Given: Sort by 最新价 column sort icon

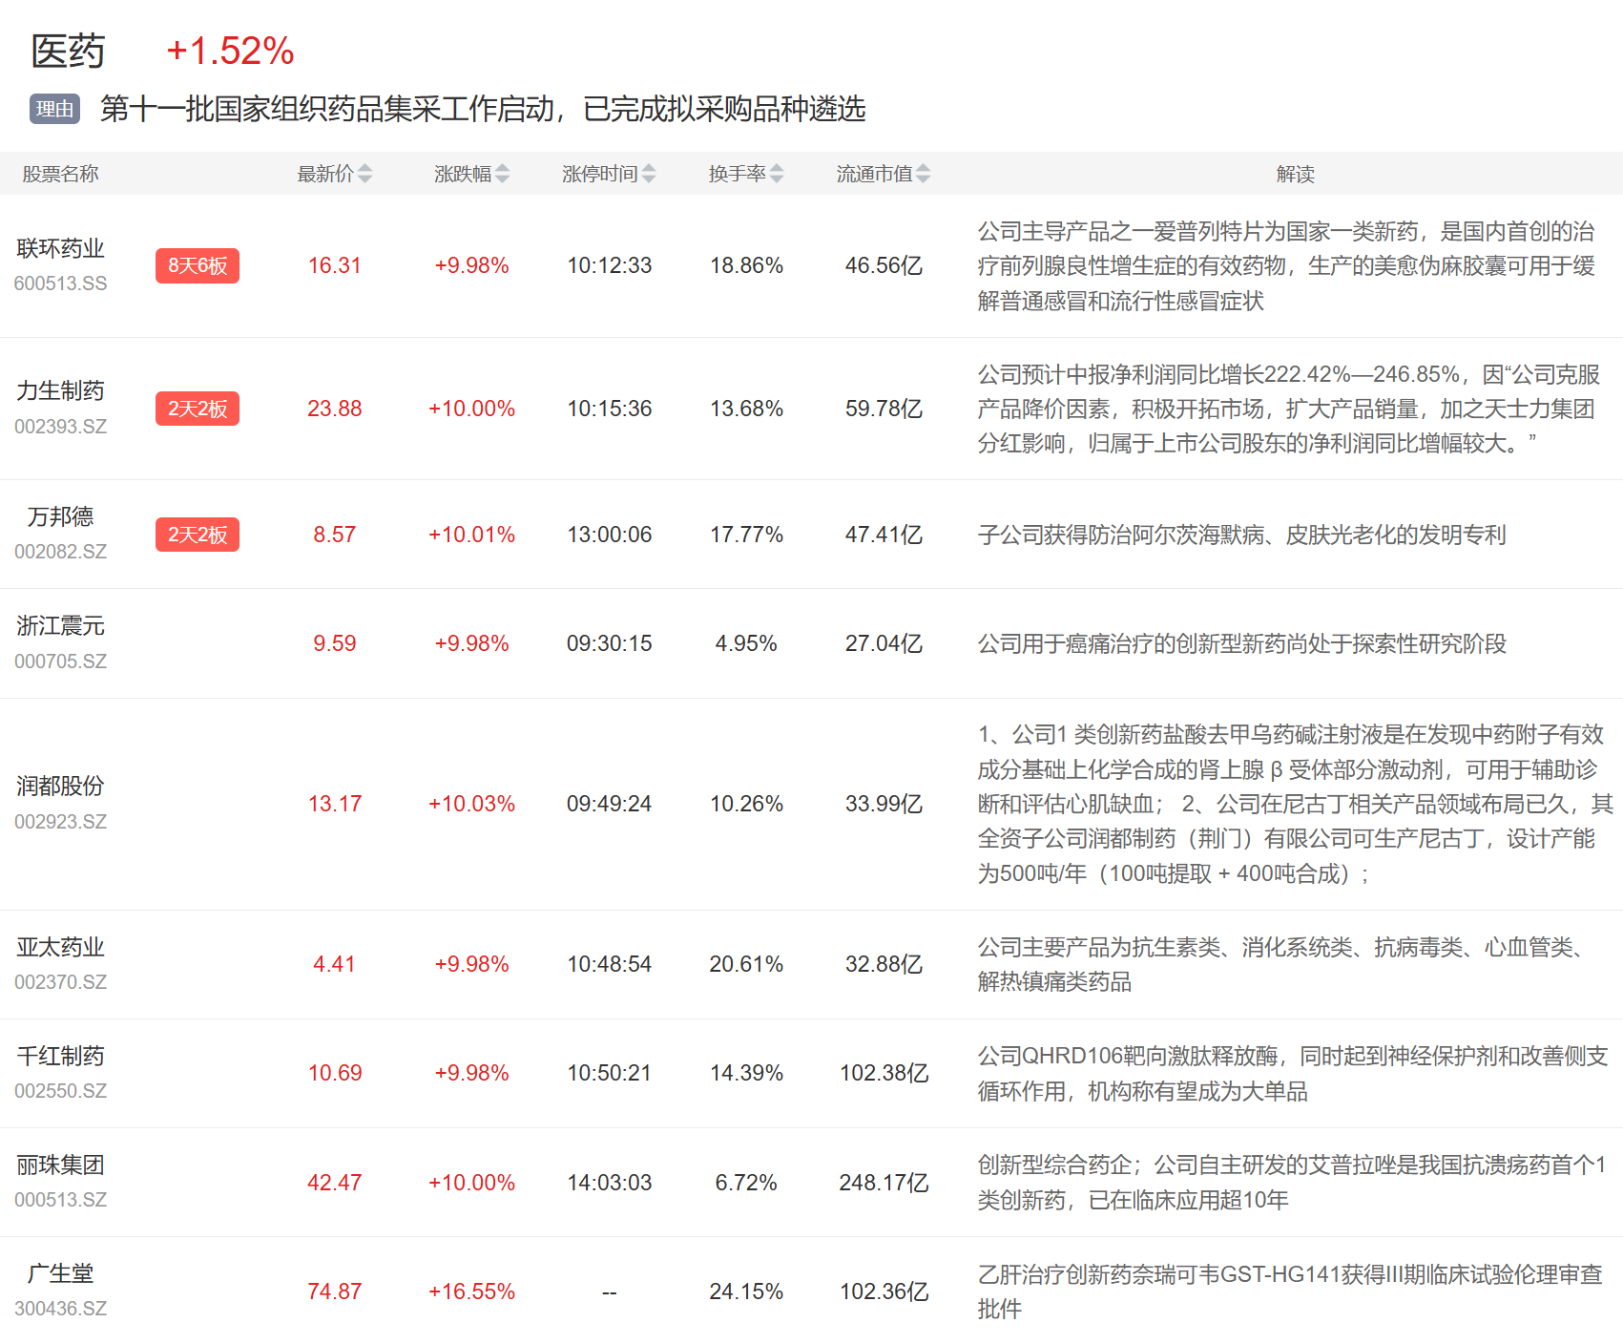Looking at the screenshot, I should pyautogui.click(x=364, y=174).
